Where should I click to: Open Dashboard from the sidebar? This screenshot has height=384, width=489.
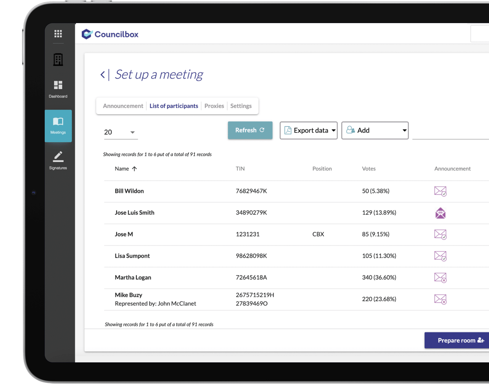pos(58,89)
